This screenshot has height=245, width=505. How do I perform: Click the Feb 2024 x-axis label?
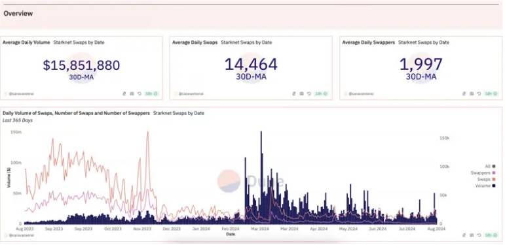pyautogui.click(x=231, y=229)
